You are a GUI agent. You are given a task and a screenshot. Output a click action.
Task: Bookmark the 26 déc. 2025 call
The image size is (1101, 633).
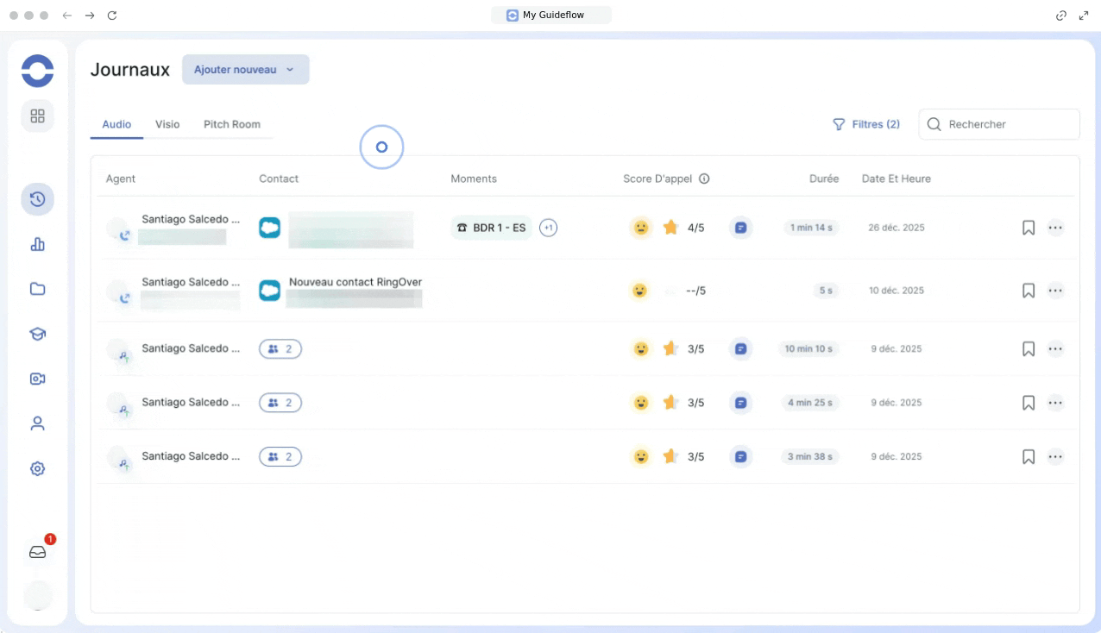pos(1028,228)
